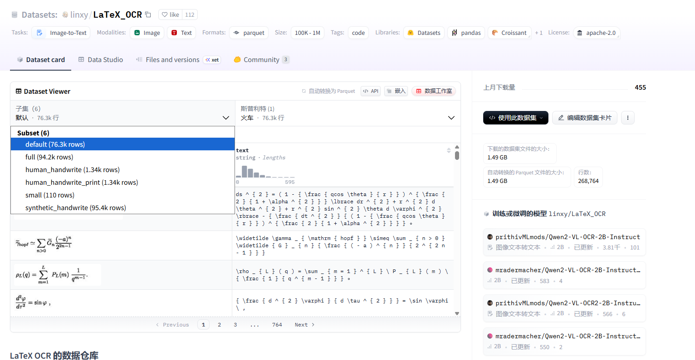Expand the split (斯普利特) dropdown
The image size is (695, 360).
coord(347,113)
